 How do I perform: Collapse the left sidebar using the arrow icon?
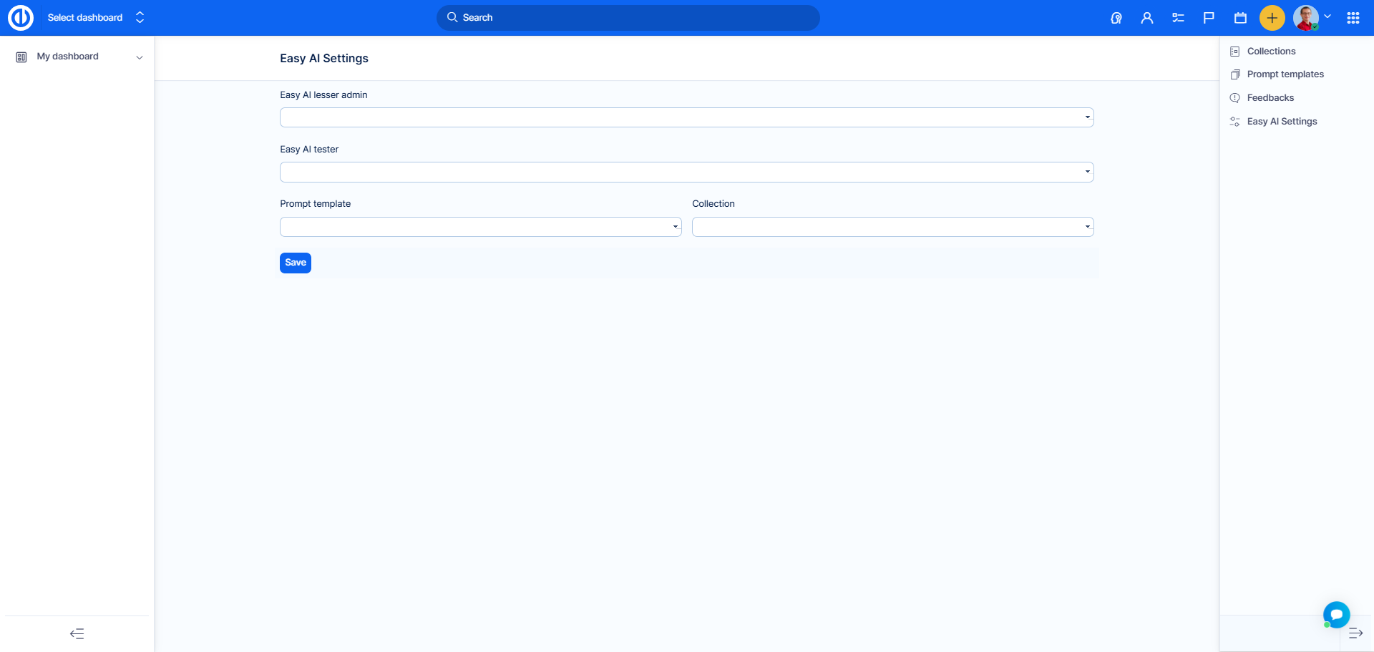pos(77,633)
